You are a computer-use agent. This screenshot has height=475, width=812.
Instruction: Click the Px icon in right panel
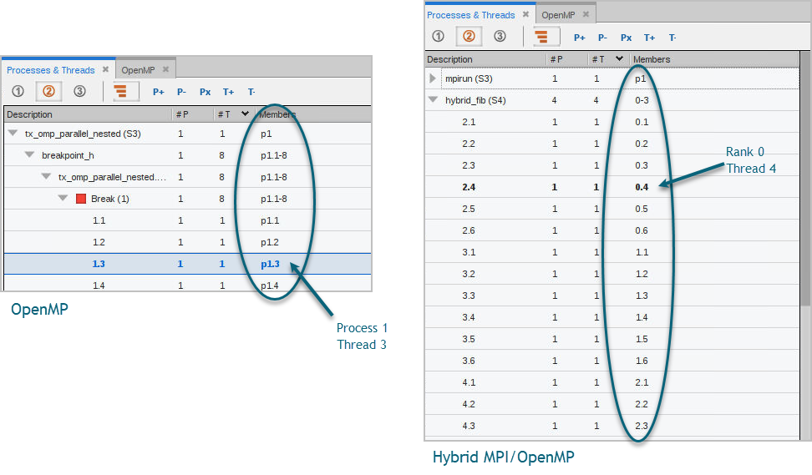tap(626, 38)
